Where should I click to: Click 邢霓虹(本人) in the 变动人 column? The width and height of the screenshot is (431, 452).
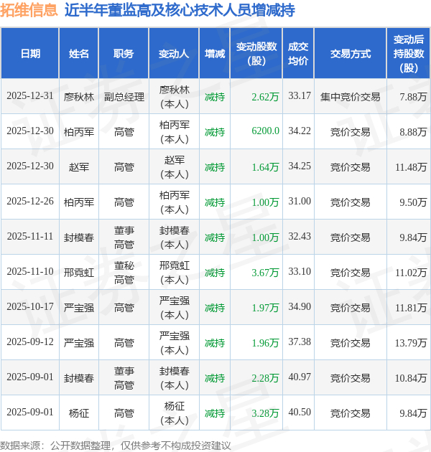174,273
